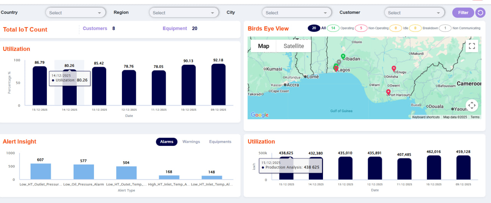Click the 13/12/2025 utilization bar at 85.42
The height and width of the screenshot is (203, 491).
(x=99, y=86)
